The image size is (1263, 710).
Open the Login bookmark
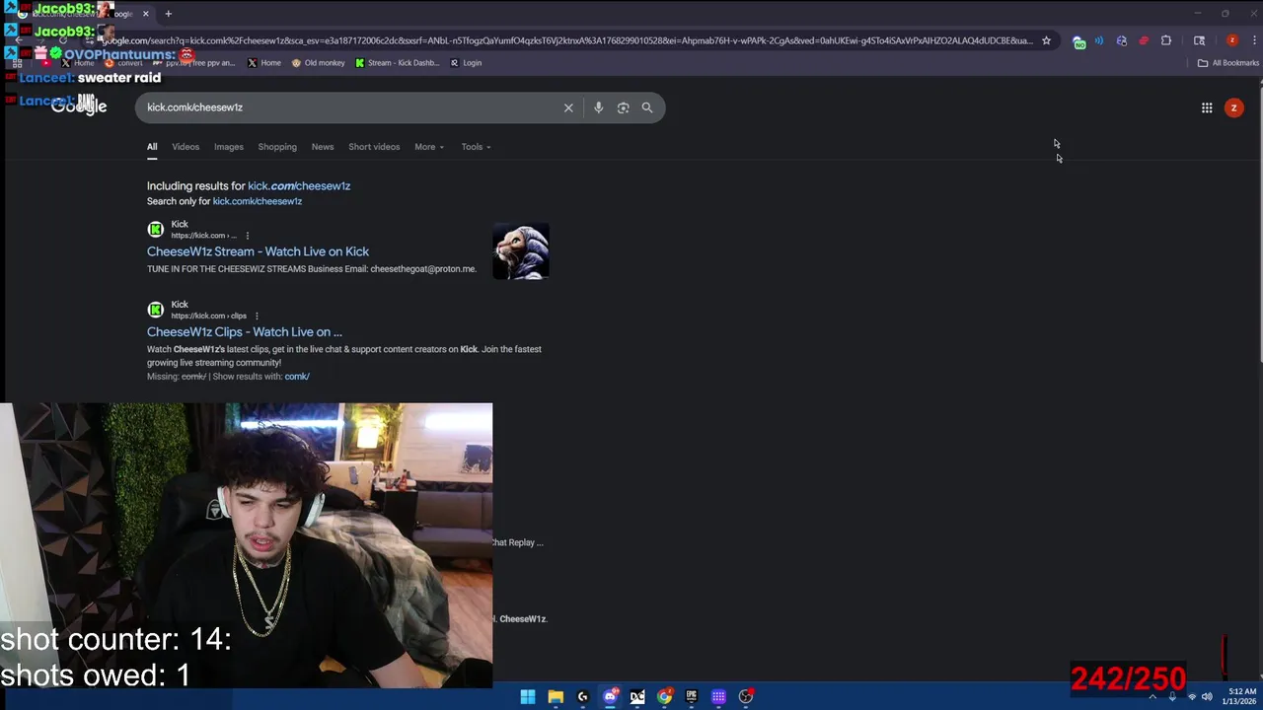(466, 63)
